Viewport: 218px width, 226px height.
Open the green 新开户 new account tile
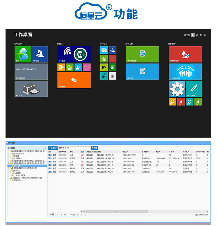click(23, 54)
